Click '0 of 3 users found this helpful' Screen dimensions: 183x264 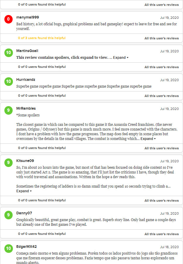(x=42, y=38)
